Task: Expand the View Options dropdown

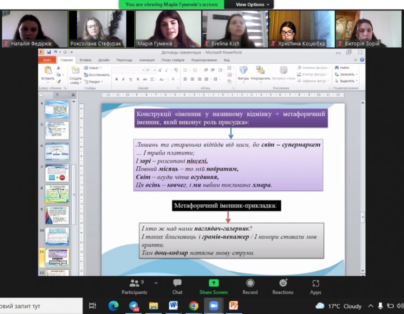Action: 253,4
